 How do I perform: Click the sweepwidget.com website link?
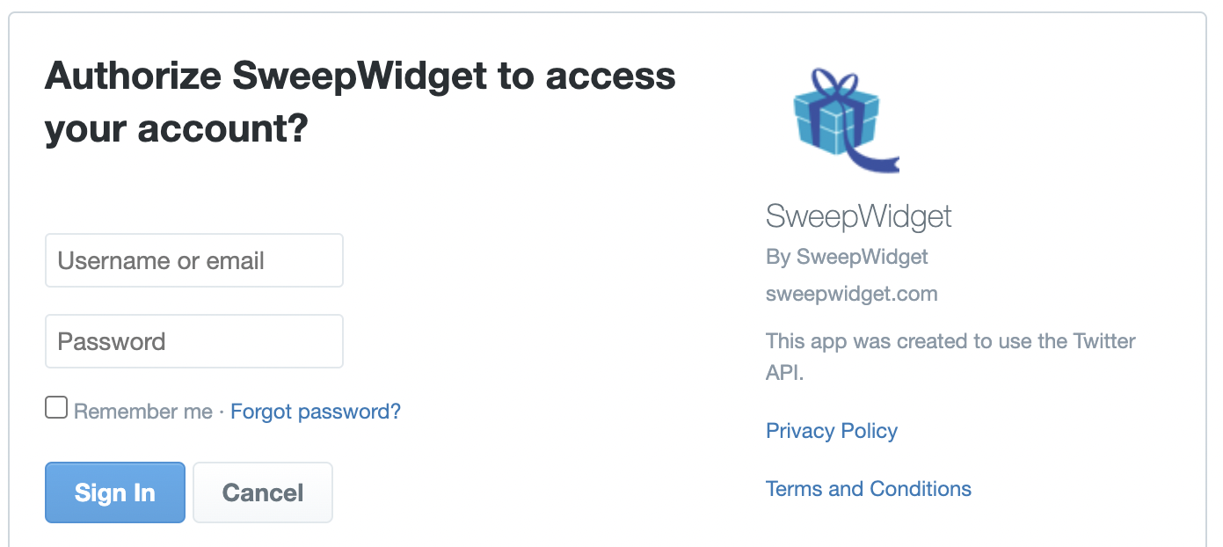(851, 293)
